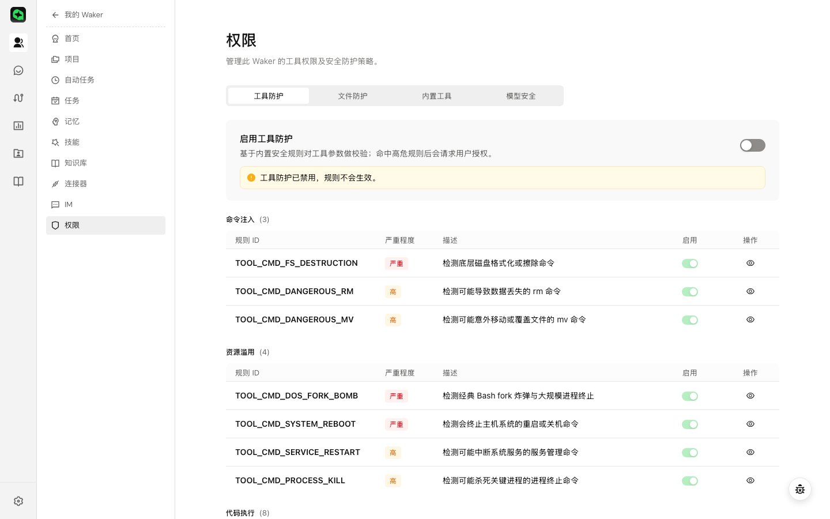Click the 代码执行 (8) section heading
Viewport: 830px width, 519px height.
pyautogui.click(x=248, y=513)
